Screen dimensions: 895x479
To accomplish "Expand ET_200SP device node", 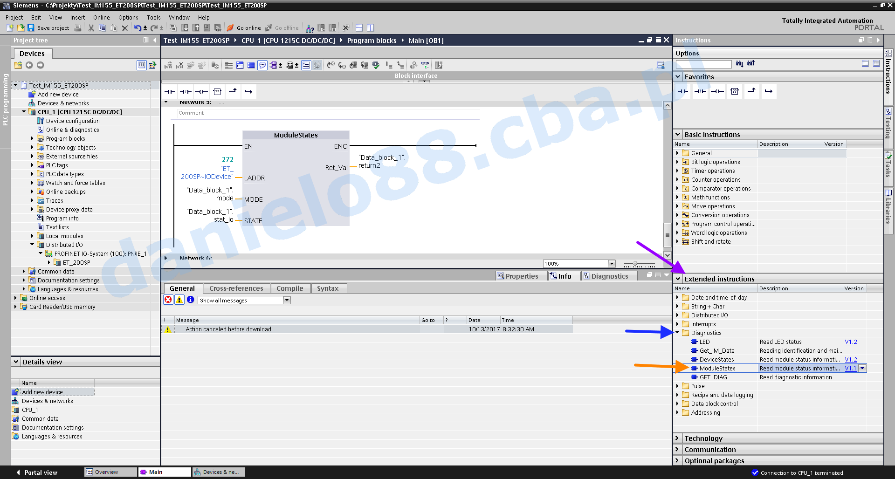I will tap(49, 262).
